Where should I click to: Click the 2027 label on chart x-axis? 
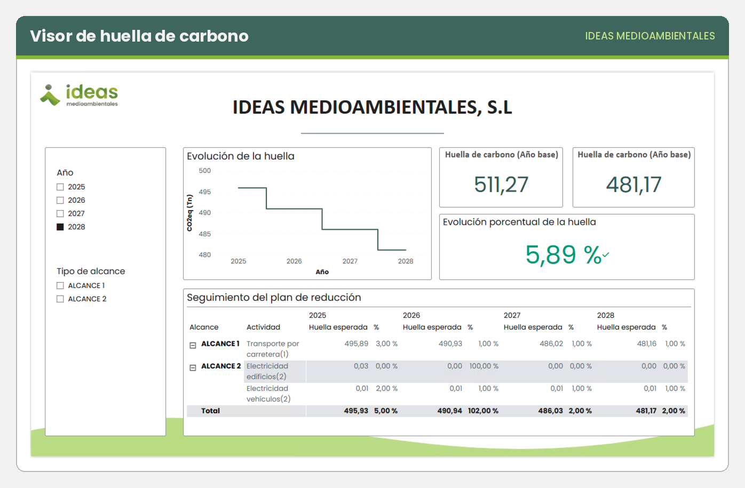[x=350, y=261]
